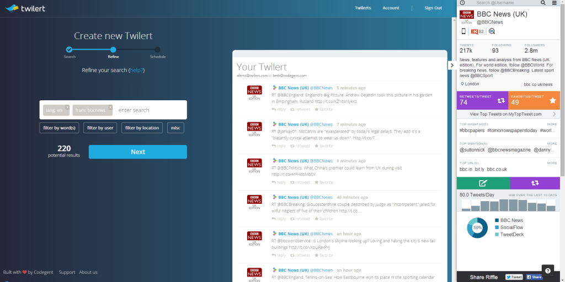Click the Sign Out link
The width and height of the screenshot is (565, 282).
pos(433,8)
